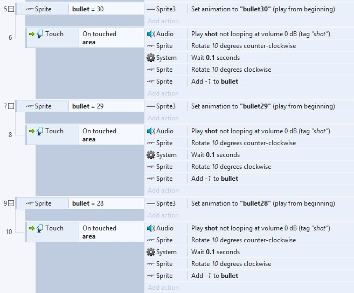Click the System gear icon in event 6
This screenshot has height=293, width=354.
[151, 58]
